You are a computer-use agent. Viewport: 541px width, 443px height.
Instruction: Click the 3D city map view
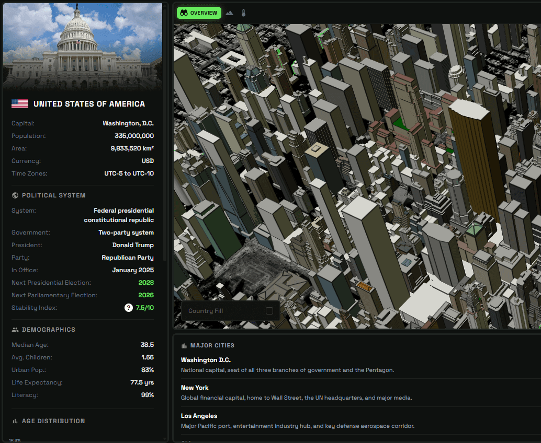(x=357, y=176)
